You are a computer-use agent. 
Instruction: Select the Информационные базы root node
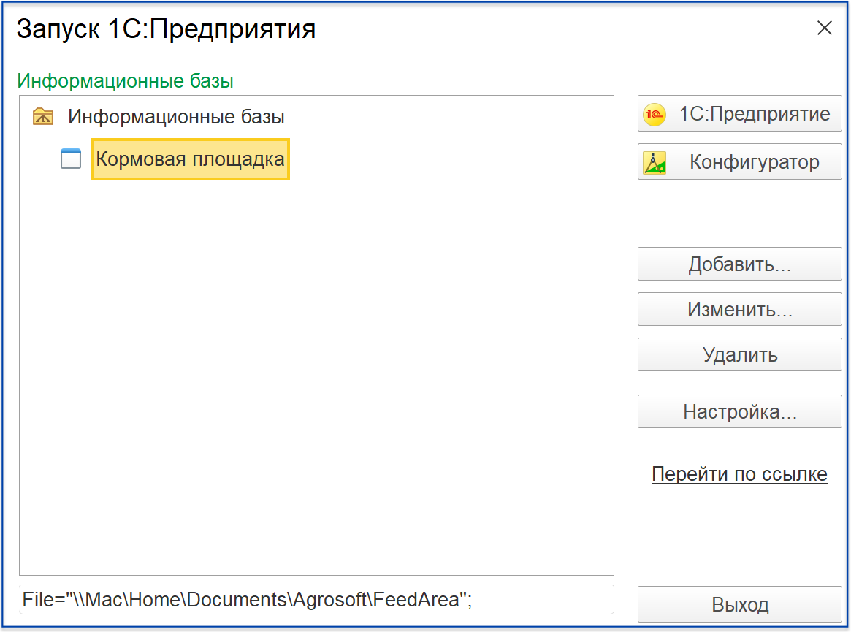tap(176, 117)
